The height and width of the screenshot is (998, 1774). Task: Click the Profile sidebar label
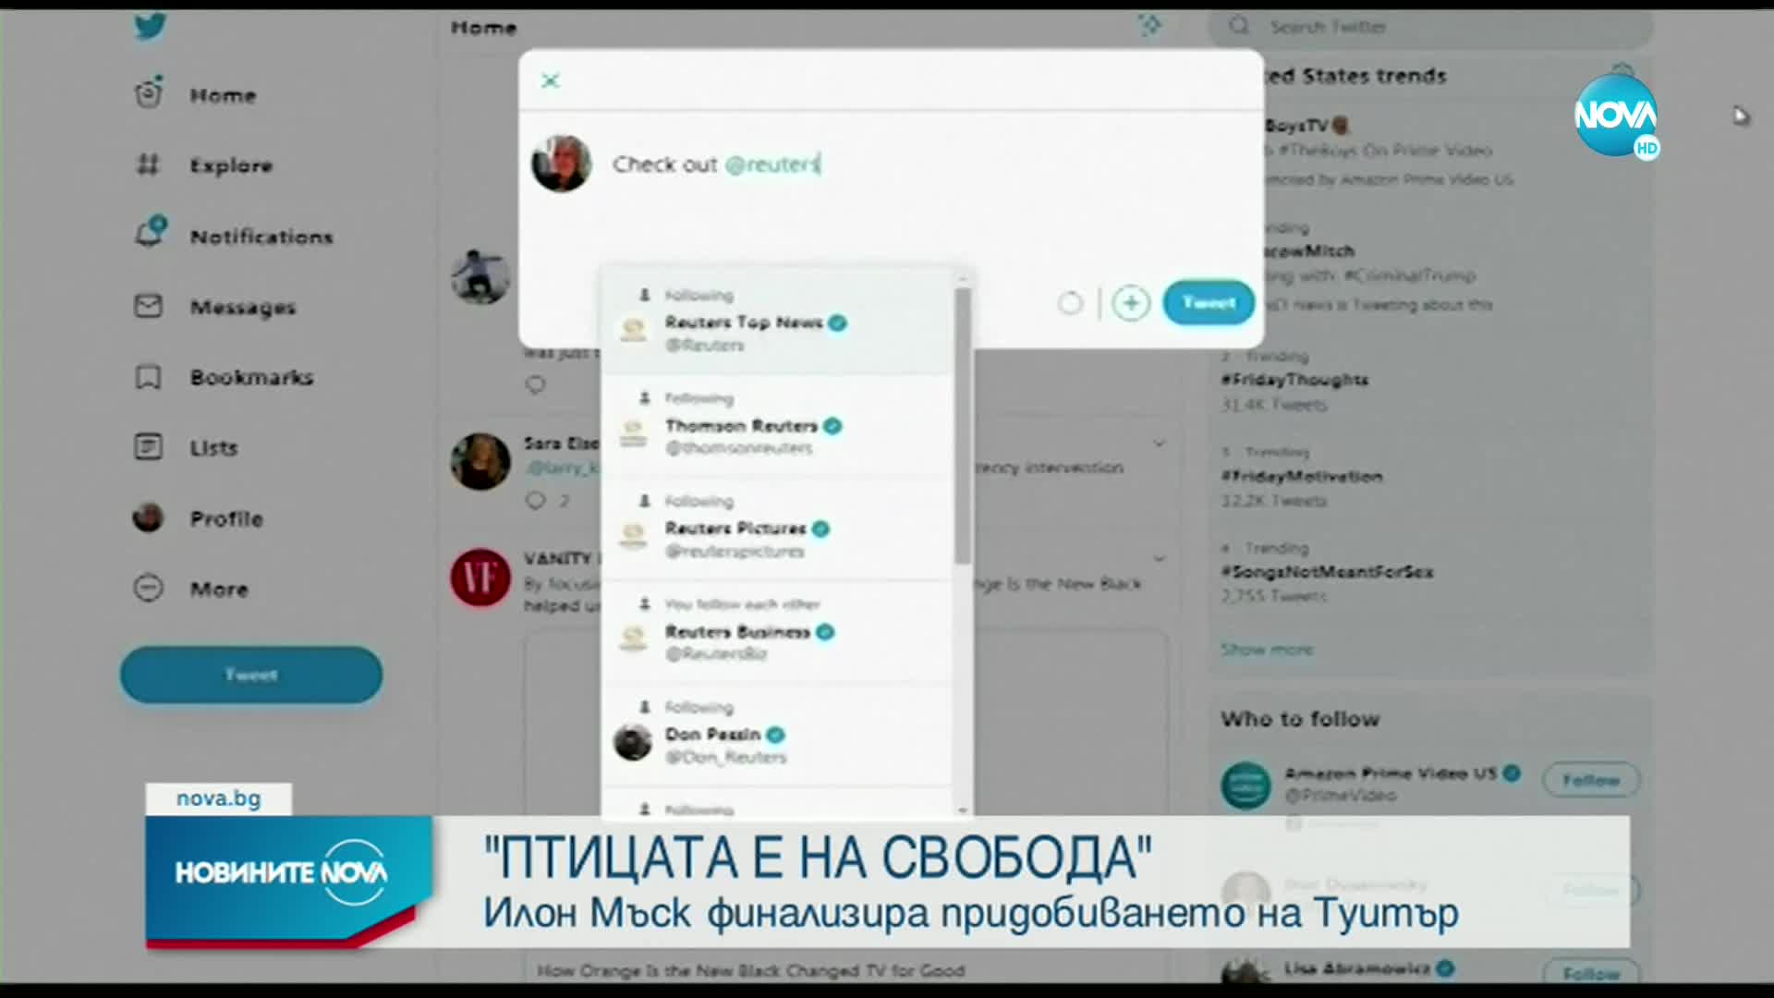point(226,518)
